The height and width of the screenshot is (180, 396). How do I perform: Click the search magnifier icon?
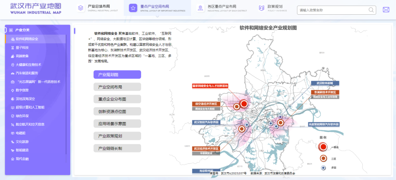click(x=371, y=10)
